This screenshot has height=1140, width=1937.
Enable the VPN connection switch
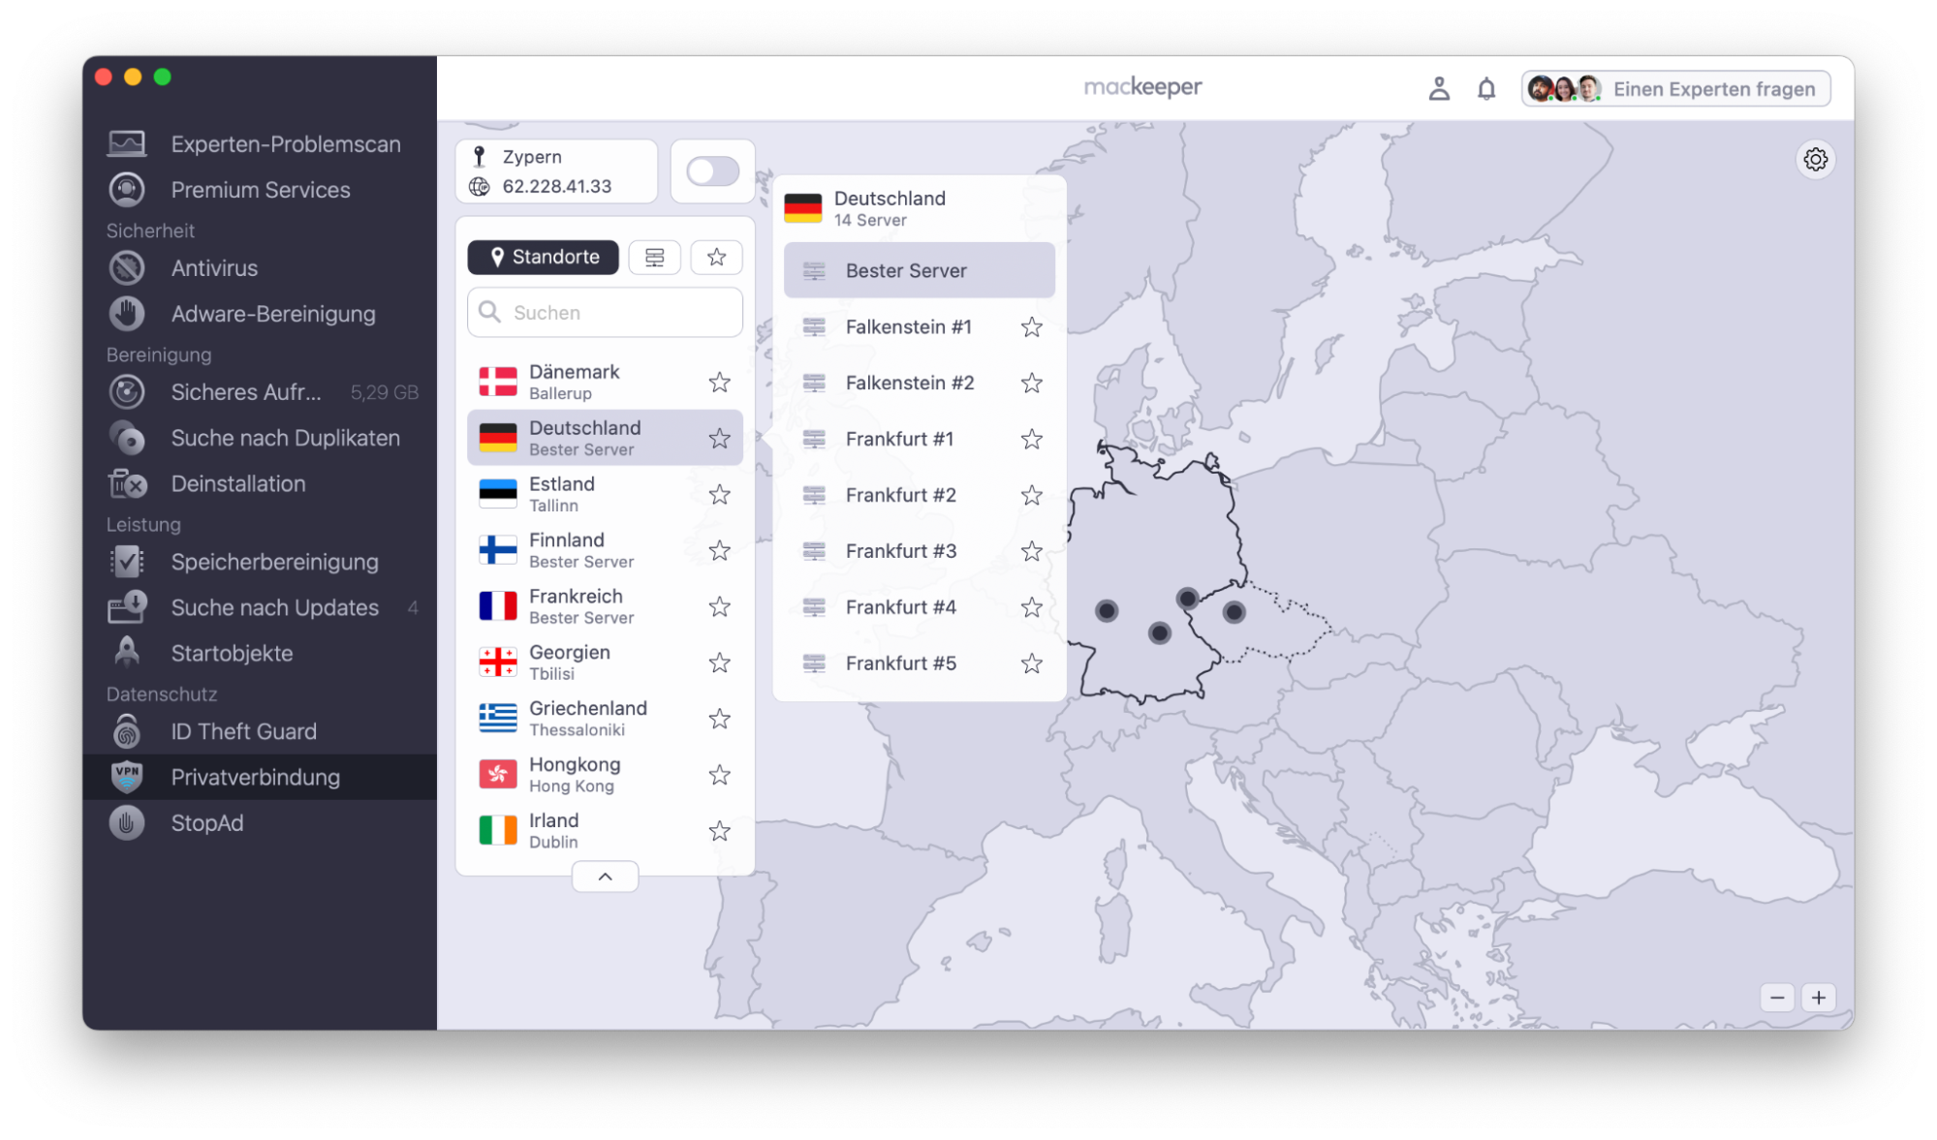coord(712,170)
